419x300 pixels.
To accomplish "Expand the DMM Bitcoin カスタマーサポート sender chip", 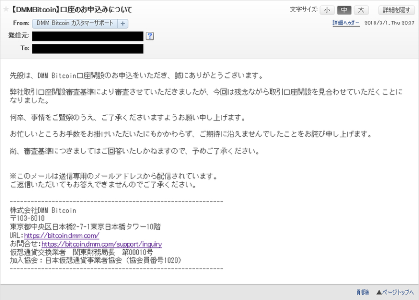I will [x=75, y=23].
